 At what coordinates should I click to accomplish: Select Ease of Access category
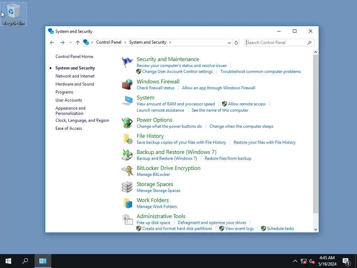69,128
